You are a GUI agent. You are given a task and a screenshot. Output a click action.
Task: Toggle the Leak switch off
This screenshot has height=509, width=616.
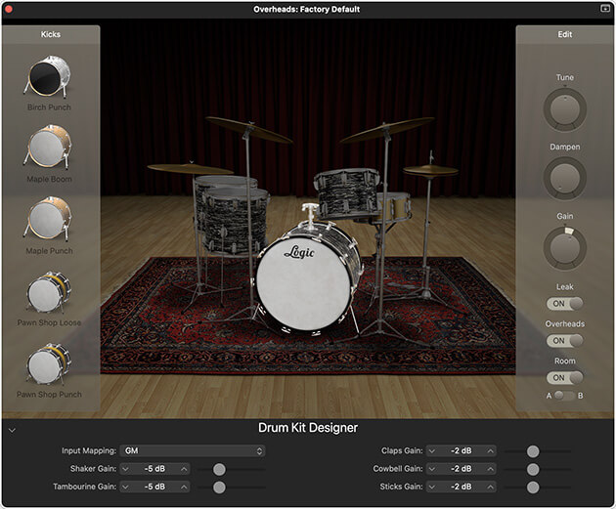(x=565, y=304)
